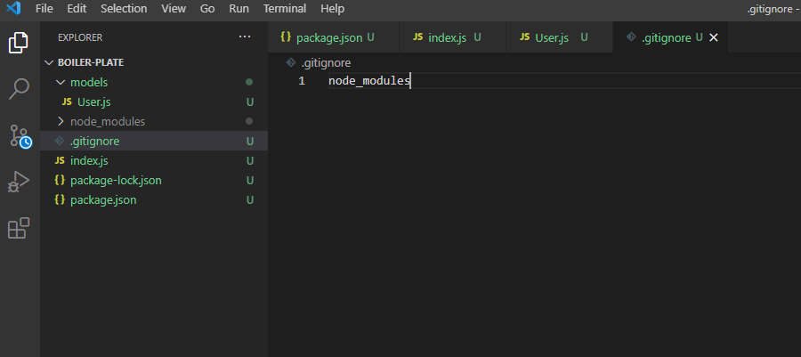
Task: Click line number 1 in the gutter
Action: click(x=302, y=81)
